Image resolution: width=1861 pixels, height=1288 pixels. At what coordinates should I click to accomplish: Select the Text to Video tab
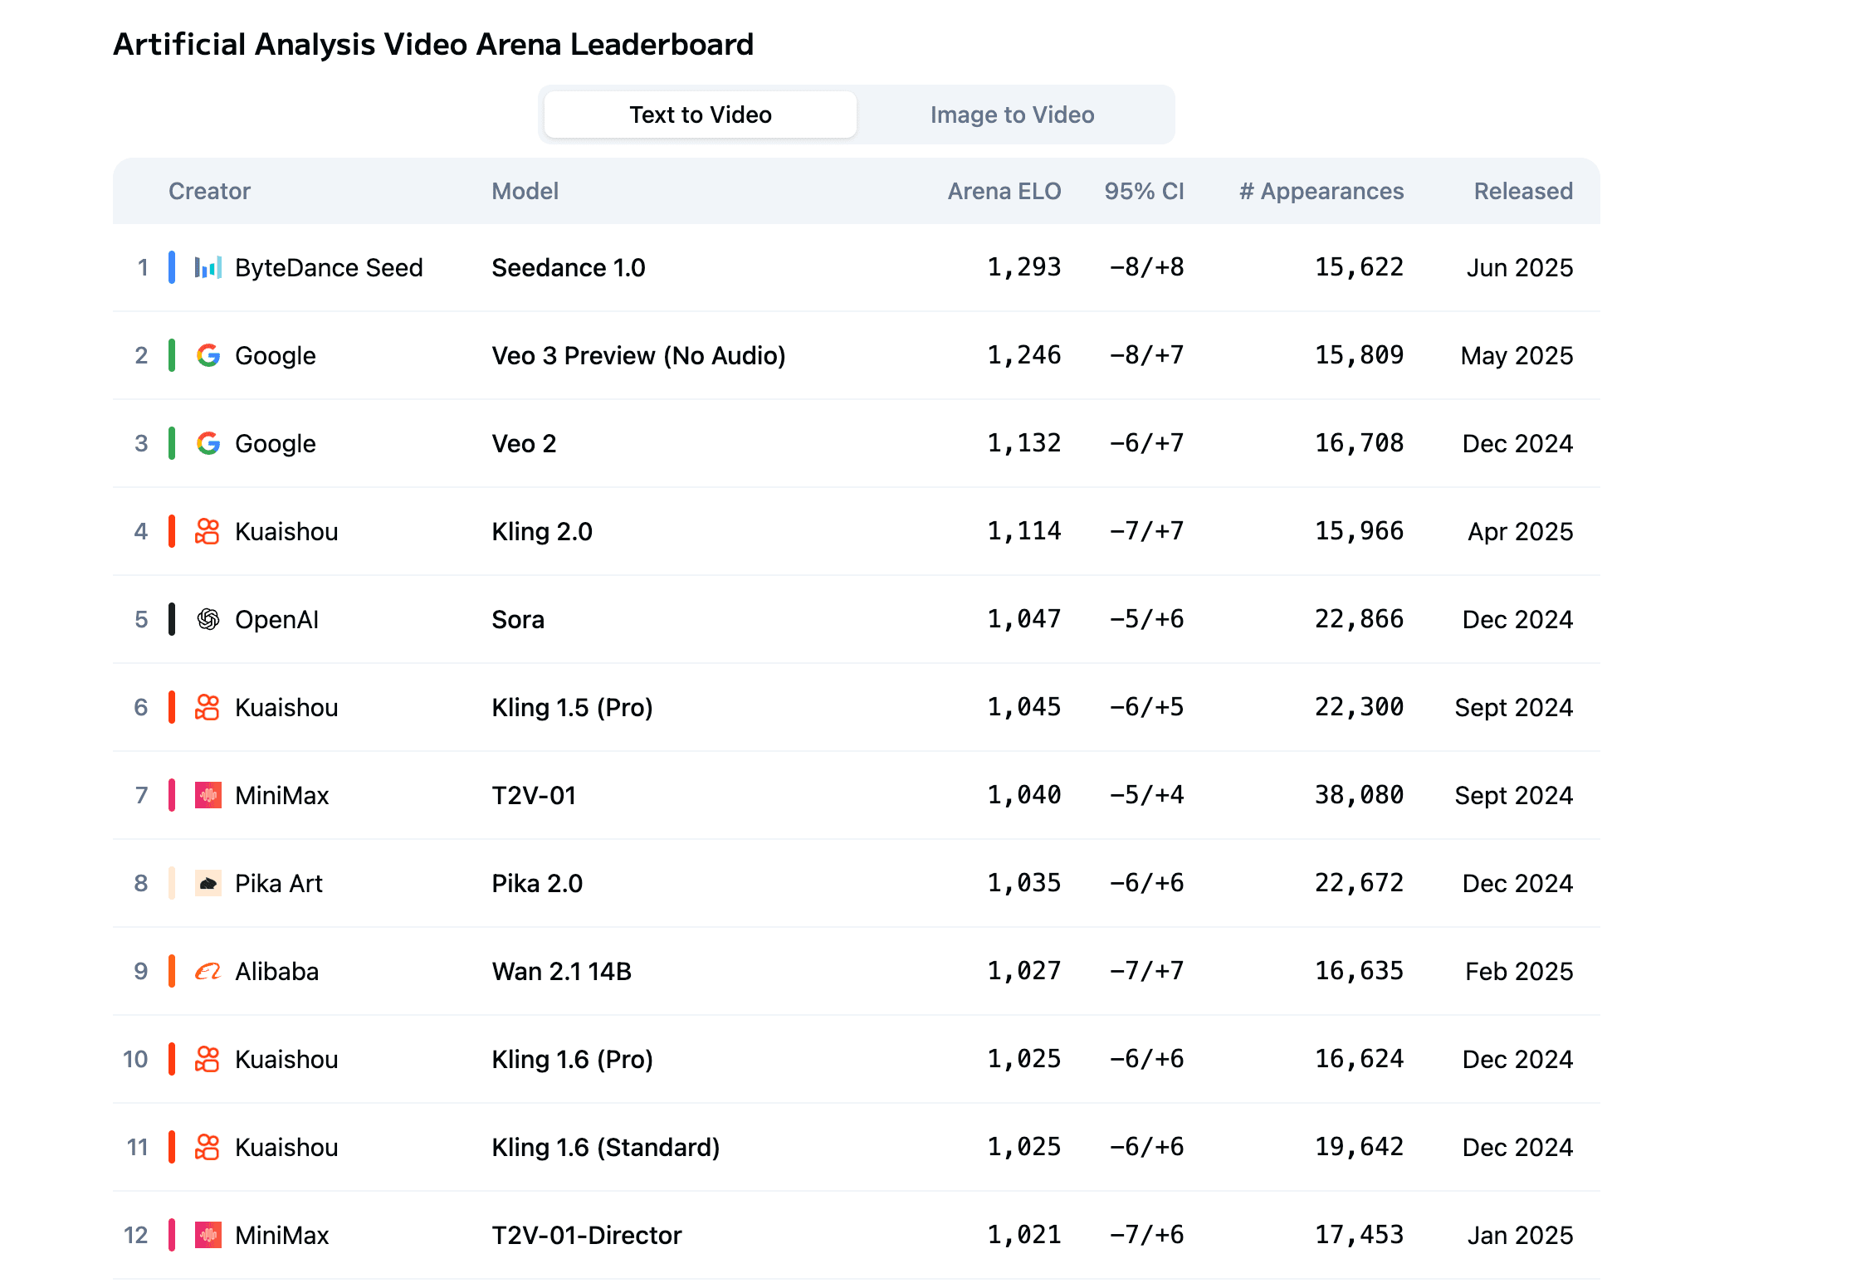[x=700, y=115]
